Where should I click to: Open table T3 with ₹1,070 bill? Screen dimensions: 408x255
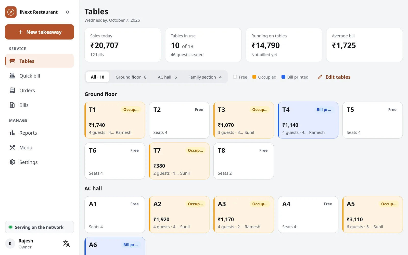(x=244, y=120)
